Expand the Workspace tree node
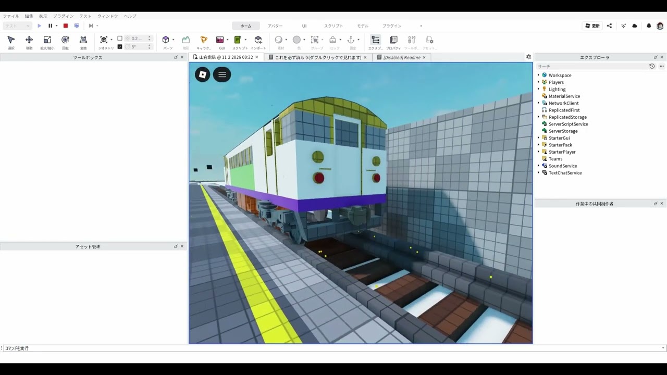 [538, 75]
